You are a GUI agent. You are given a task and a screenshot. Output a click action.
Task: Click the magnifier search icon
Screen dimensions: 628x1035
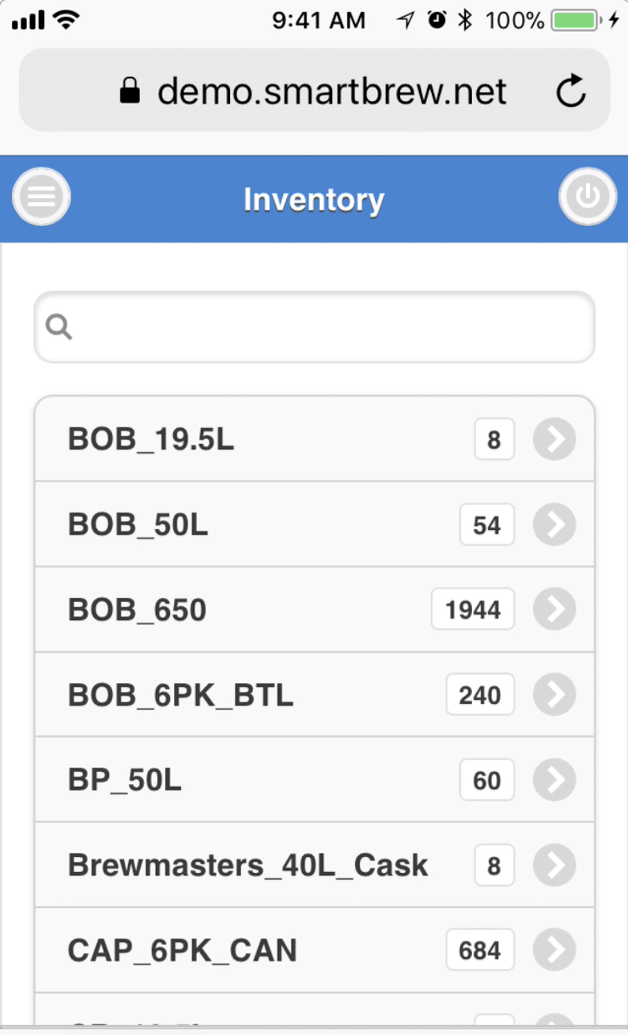coord(59,326)
